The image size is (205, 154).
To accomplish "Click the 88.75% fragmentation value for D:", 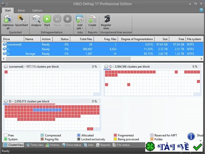I will 148,54.
